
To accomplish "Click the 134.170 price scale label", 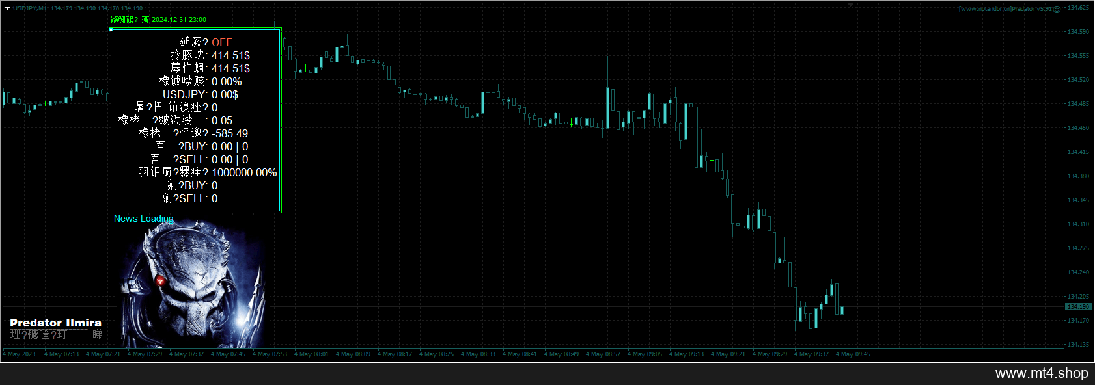I will (1078, 321).
